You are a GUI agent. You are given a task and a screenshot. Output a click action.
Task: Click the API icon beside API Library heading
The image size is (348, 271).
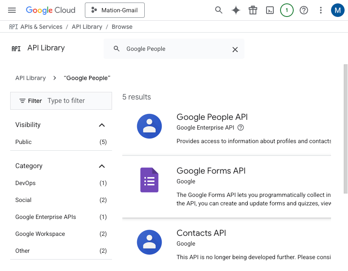click(16, 49)
